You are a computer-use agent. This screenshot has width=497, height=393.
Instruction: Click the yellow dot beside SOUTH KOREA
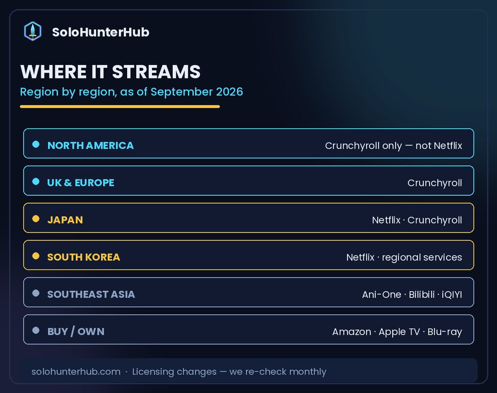click(x=36, y=256)
